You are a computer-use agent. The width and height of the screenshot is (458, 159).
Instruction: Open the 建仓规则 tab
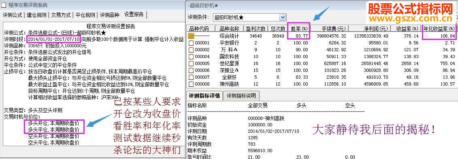coord(36,15)
